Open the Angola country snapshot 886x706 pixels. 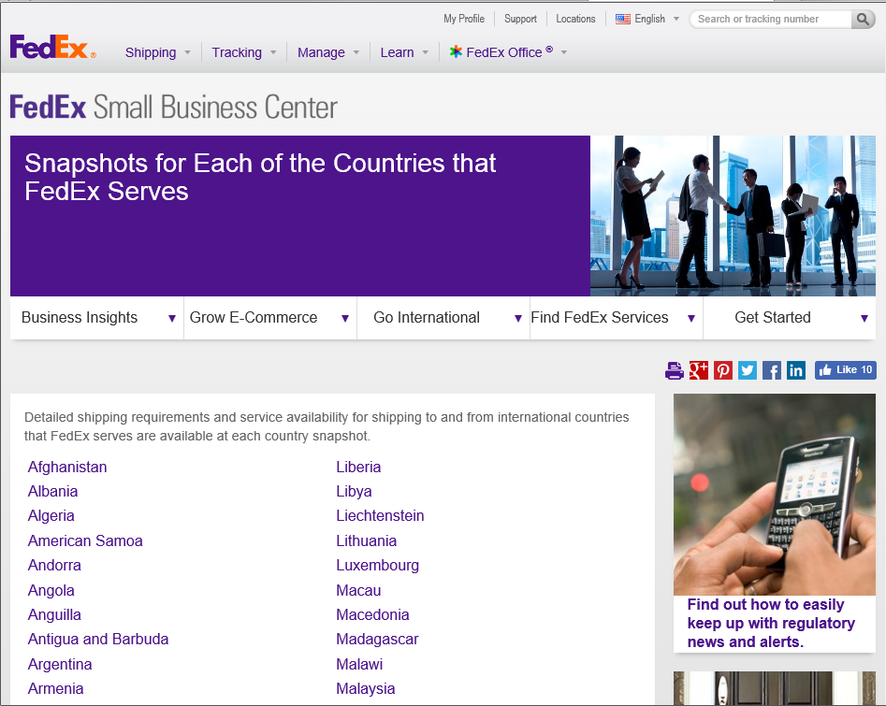(51, 590)
